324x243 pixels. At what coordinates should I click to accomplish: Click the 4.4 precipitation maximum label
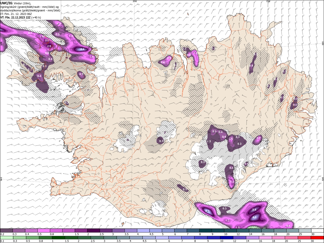coord(82,49)
